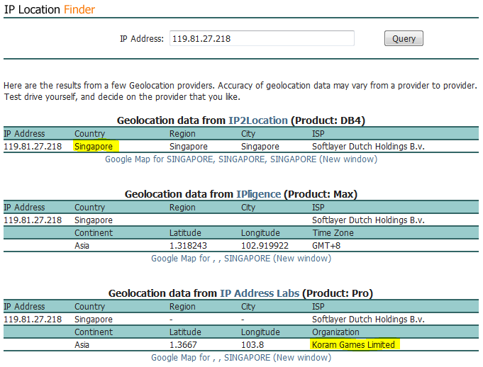
Task: Open Google Map link under IPligence table
Action: (x=241, y=258)
